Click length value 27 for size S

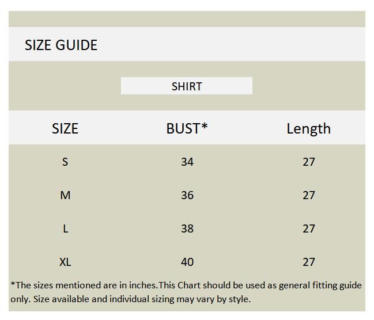(309, 162)
